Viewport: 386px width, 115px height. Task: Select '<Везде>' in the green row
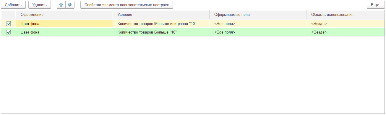tap(346, 32)
